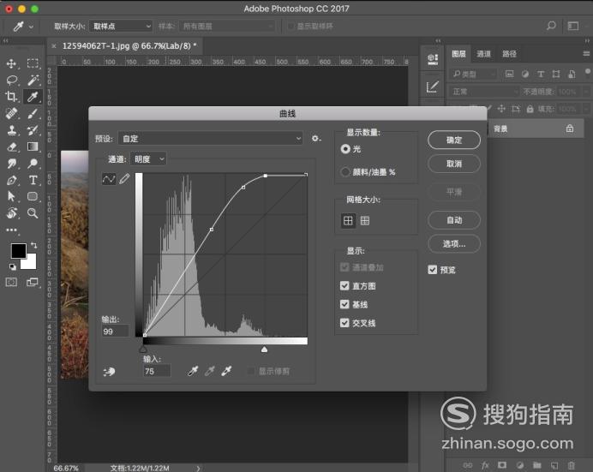Image resolution: width=593 pixels, height=472 pixels.
Task: Toggle Quick Mask mode
Action: pos(11,282)
